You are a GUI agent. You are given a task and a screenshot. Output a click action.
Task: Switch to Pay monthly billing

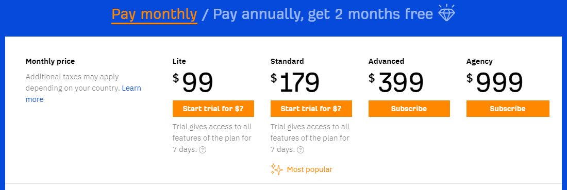pyautogui.click(x=155, y=14)
